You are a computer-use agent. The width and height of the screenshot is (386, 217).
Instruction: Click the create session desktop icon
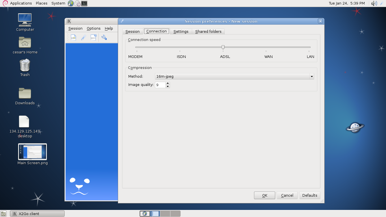[94, 38]
